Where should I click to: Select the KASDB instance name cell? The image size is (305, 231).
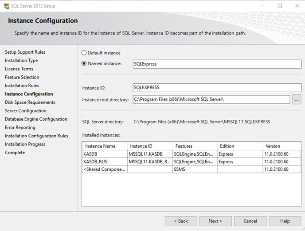tap(105, 154)
